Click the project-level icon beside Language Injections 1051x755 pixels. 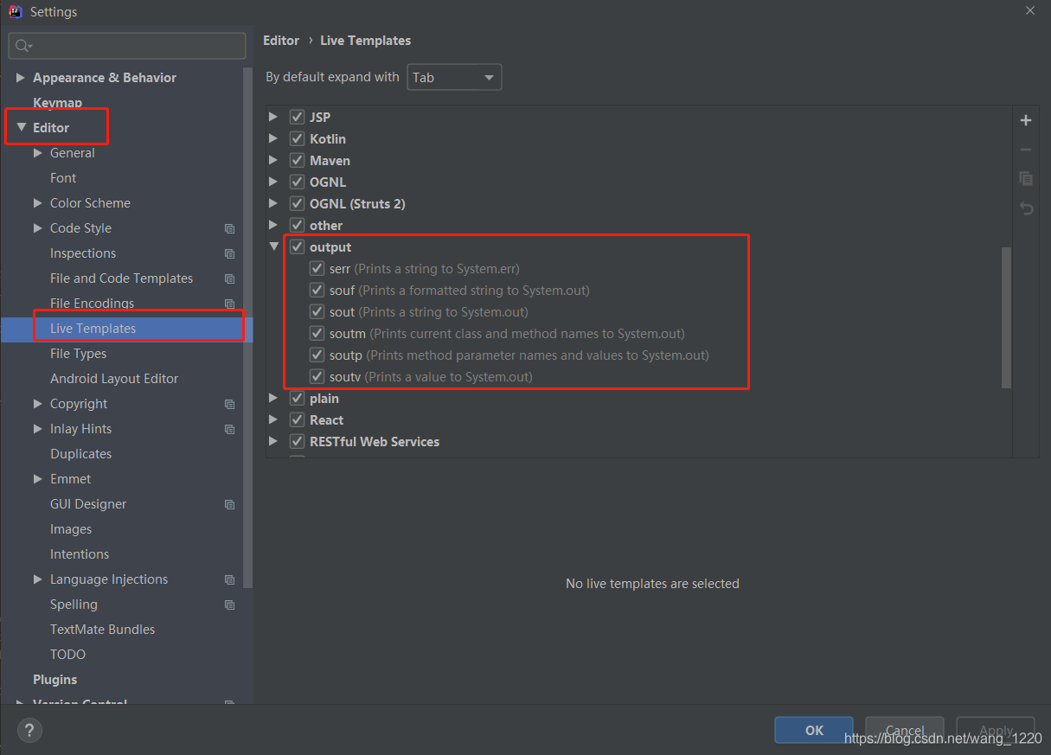(229, 579)
